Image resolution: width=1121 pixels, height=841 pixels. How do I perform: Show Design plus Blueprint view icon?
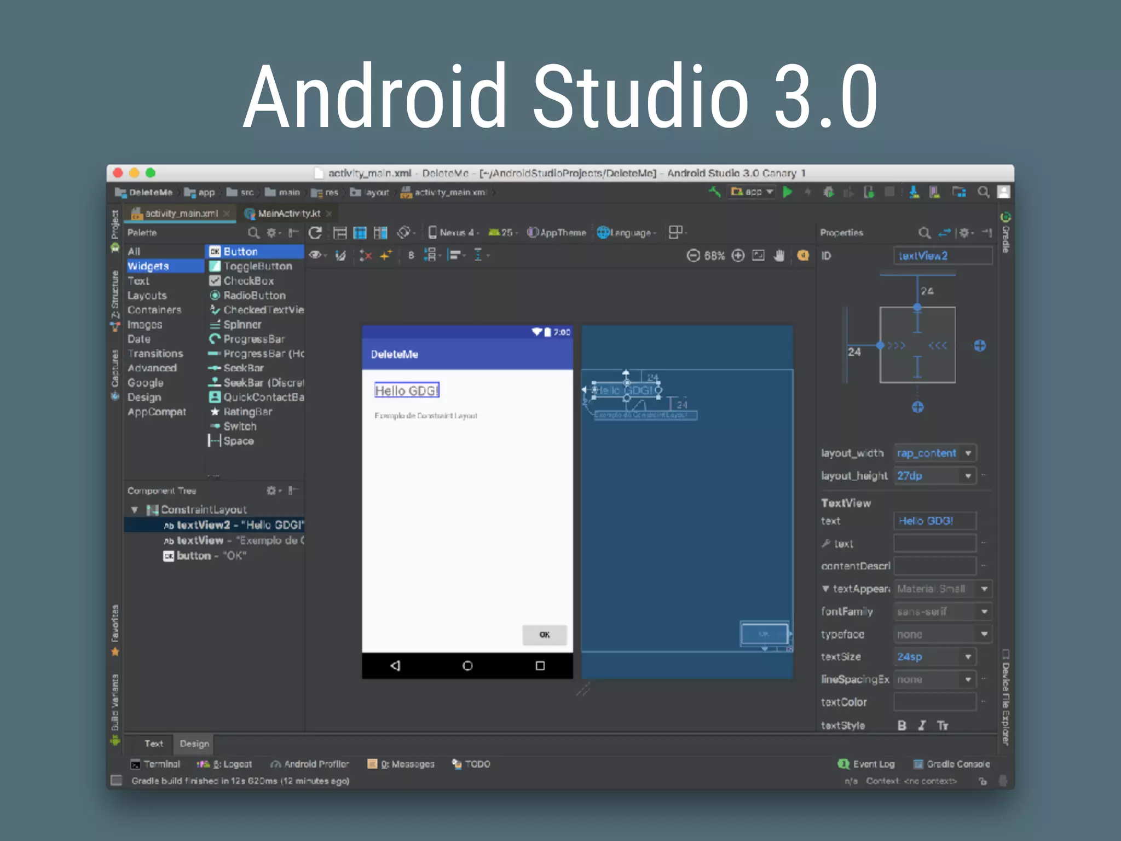380,233
